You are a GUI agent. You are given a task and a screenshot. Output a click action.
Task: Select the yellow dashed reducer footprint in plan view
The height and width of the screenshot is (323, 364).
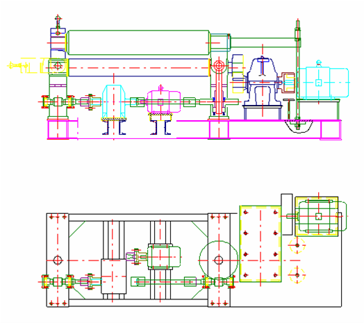tap(260, 244)
